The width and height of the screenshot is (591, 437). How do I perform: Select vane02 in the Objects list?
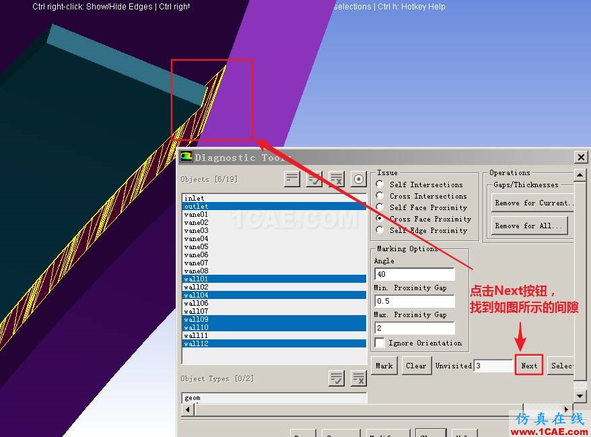pyautogui.click(x=274, y=222)
